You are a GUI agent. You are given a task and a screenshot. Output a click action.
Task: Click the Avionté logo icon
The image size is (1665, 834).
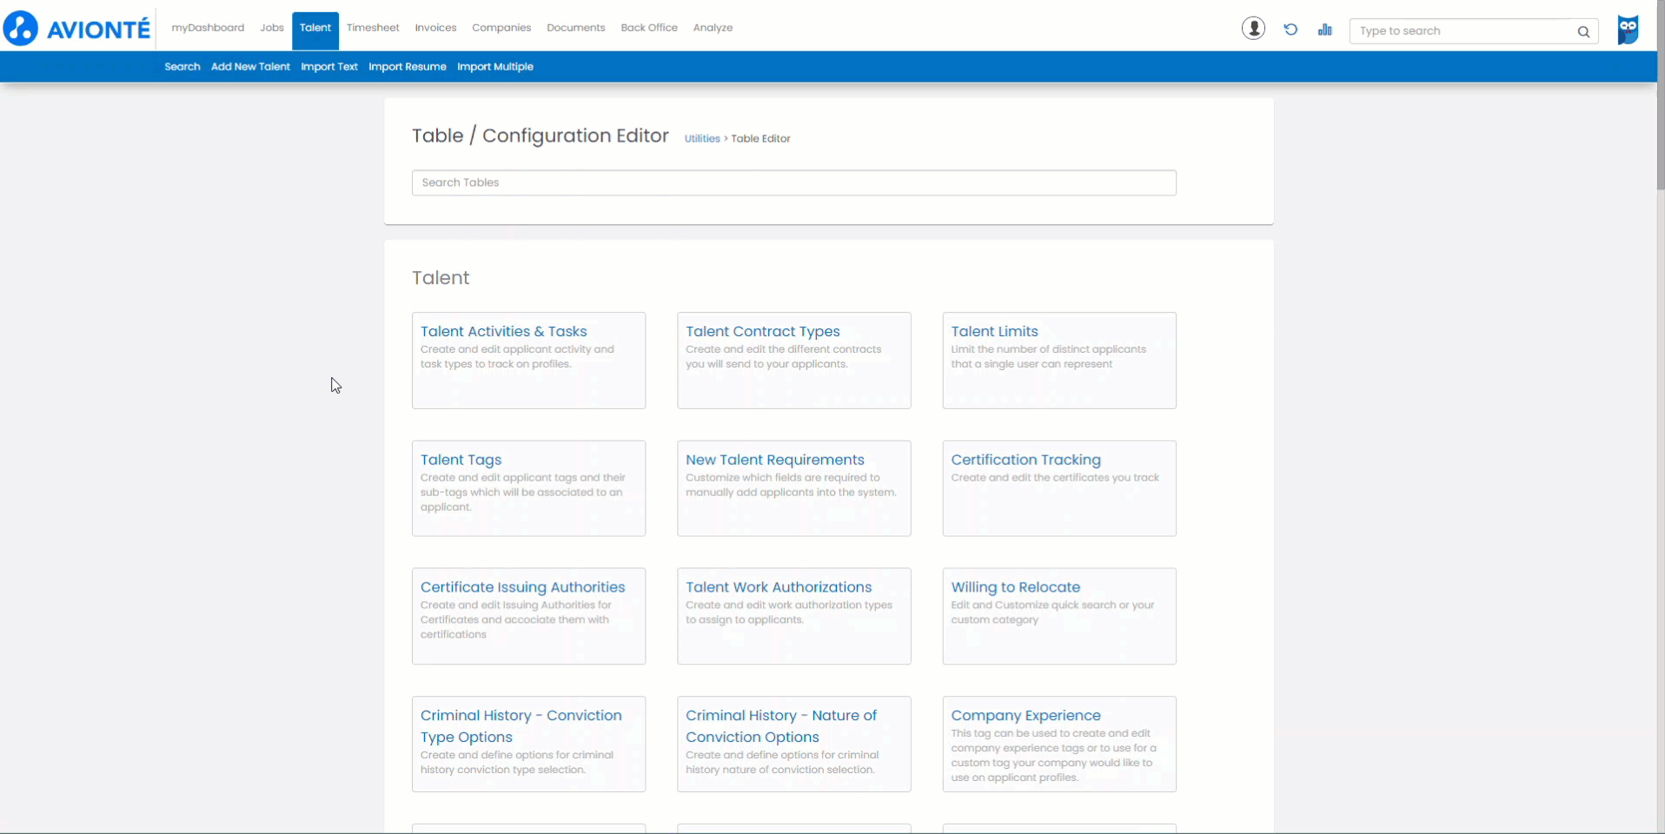[21, 28]
